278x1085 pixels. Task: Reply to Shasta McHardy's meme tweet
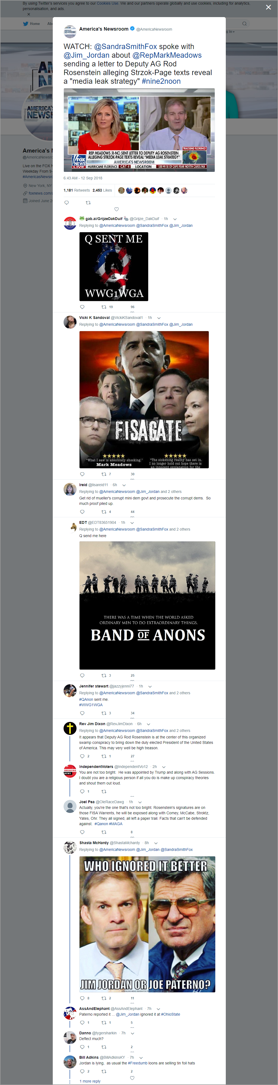pyautogui.click(x=82, y=998)
